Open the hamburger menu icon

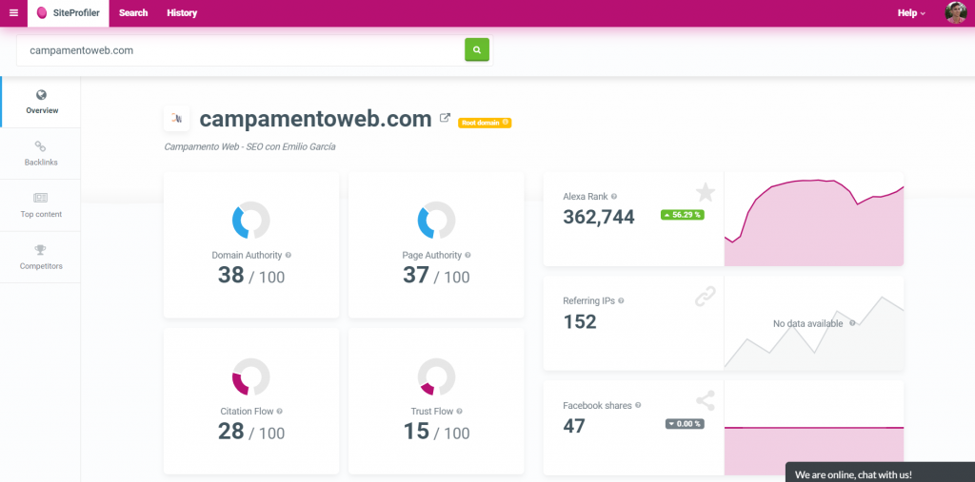click(x=13, y=13)
